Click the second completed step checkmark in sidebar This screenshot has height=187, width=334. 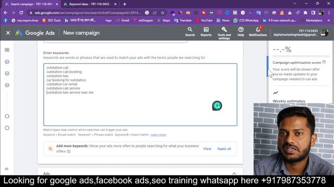point(7,74)
